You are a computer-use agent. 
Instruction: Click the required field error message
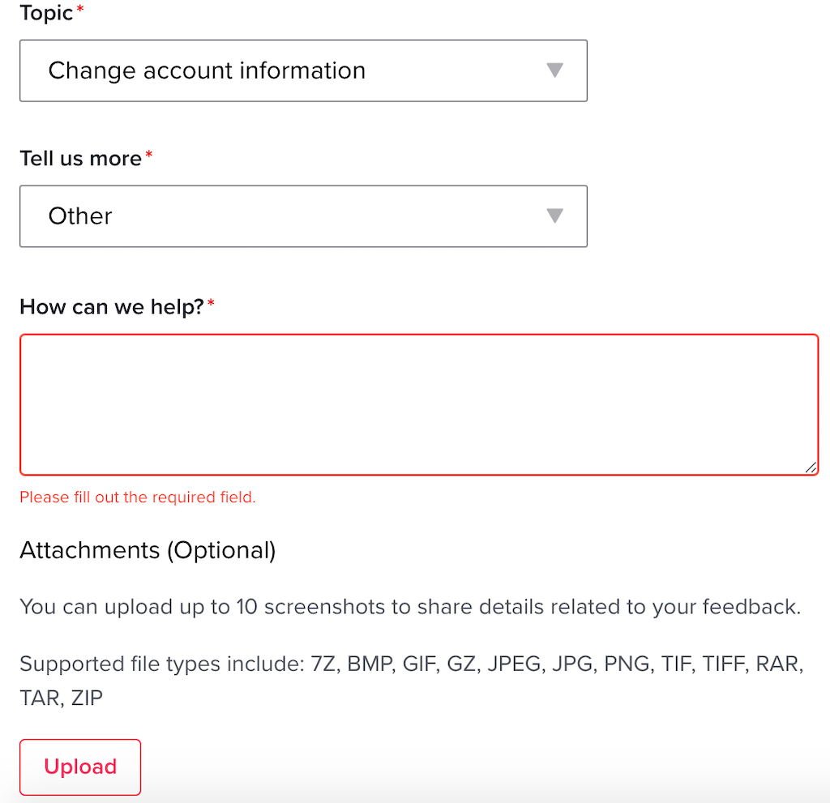tap(138, 497)
